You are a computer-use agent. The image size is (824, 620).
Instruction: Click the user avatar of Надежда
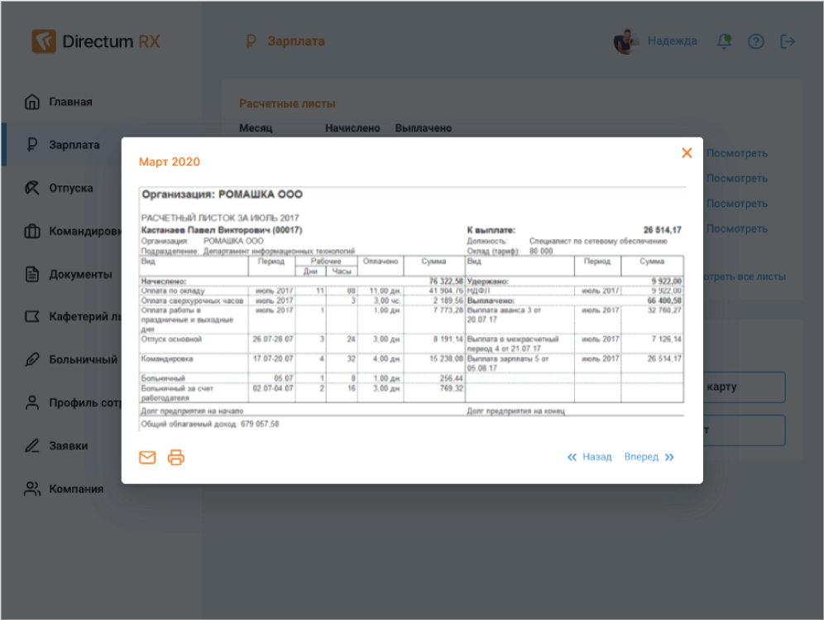click(x=625, y=41)
